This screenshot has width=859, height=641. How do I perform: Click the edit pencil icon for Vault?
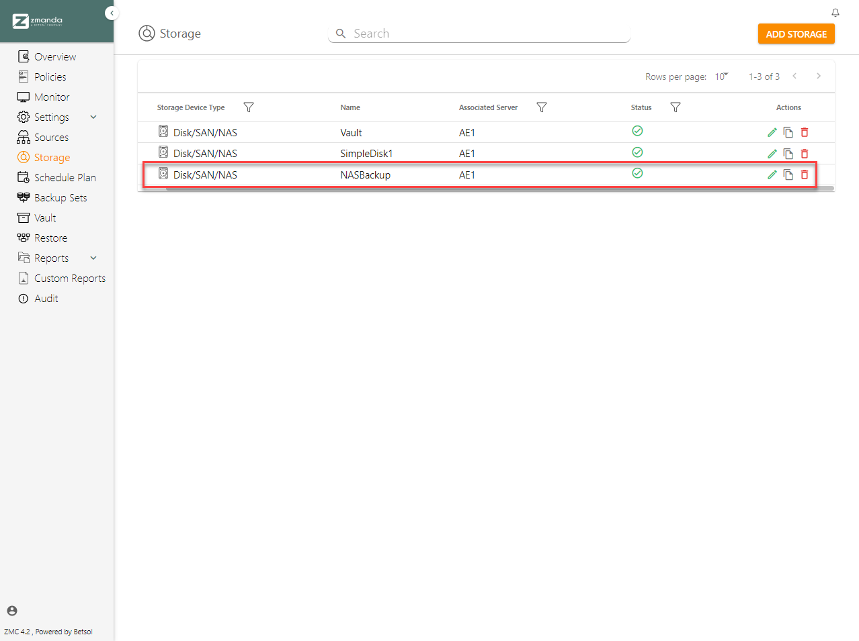click(x=772, y=133)
